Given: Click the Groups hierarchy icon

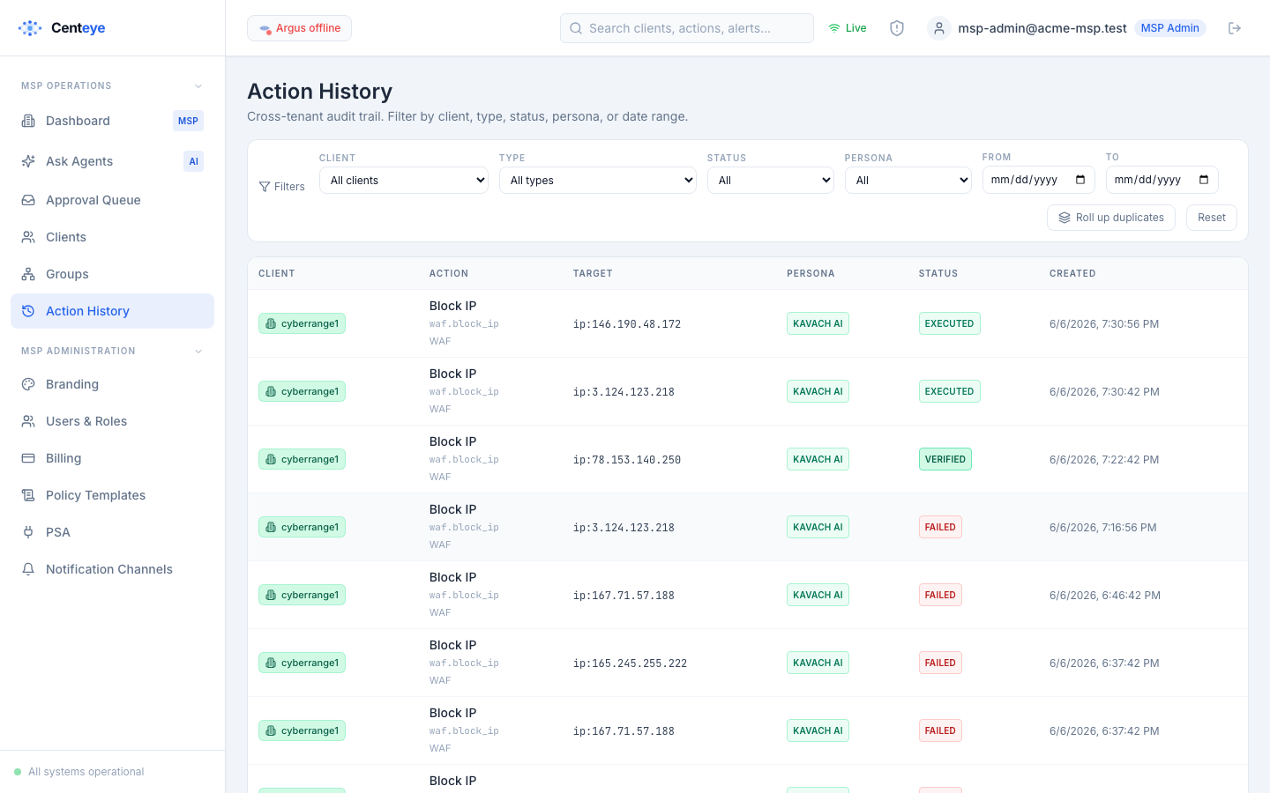Looking at the screenshot, I should pyautogui.click(x=28, y=274).
